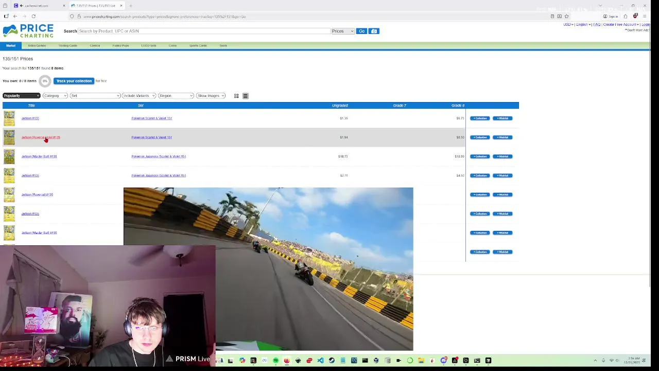Open the FAQ link
Viewport: 659px width, 371px height.
click(597, 24)
